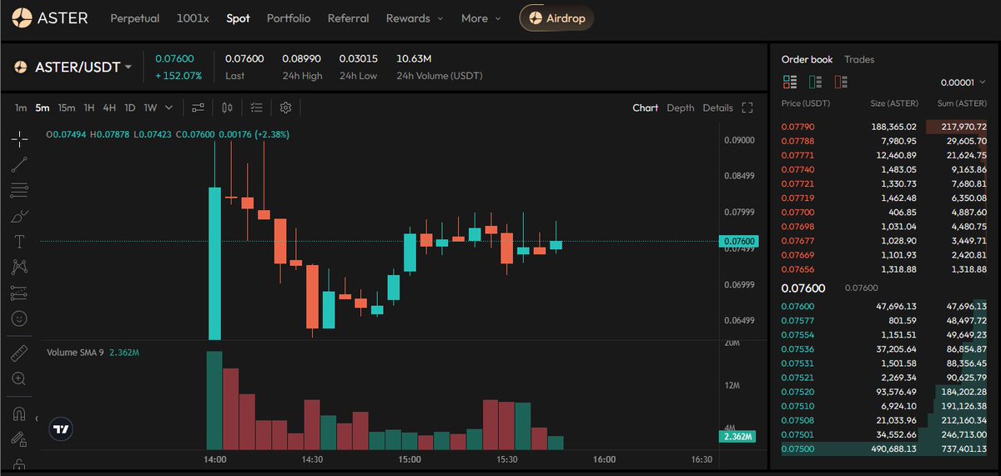Switch to the Depth view tab

(680, 108)
